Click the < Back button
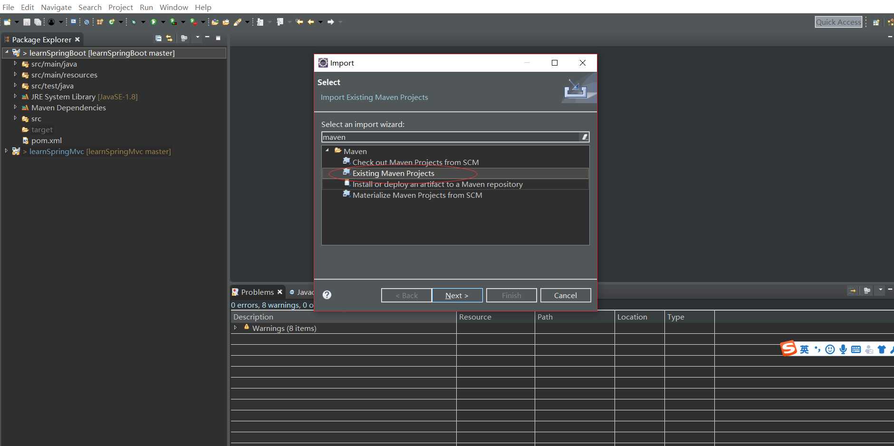This screenshot has width=894, height=446. [x=406, y=295]
